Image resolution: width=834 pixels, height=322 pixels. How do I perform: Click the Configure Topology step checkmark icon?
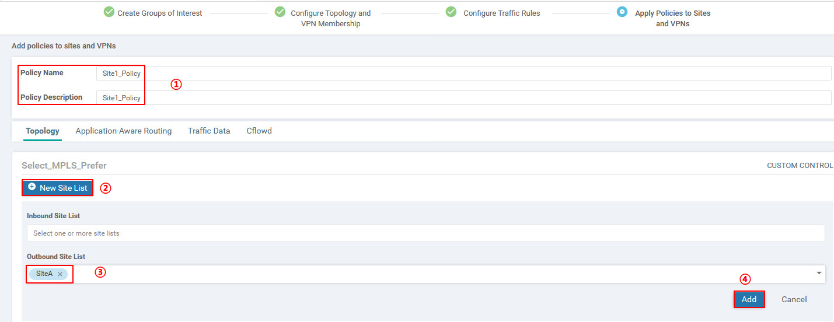[280, 12]
